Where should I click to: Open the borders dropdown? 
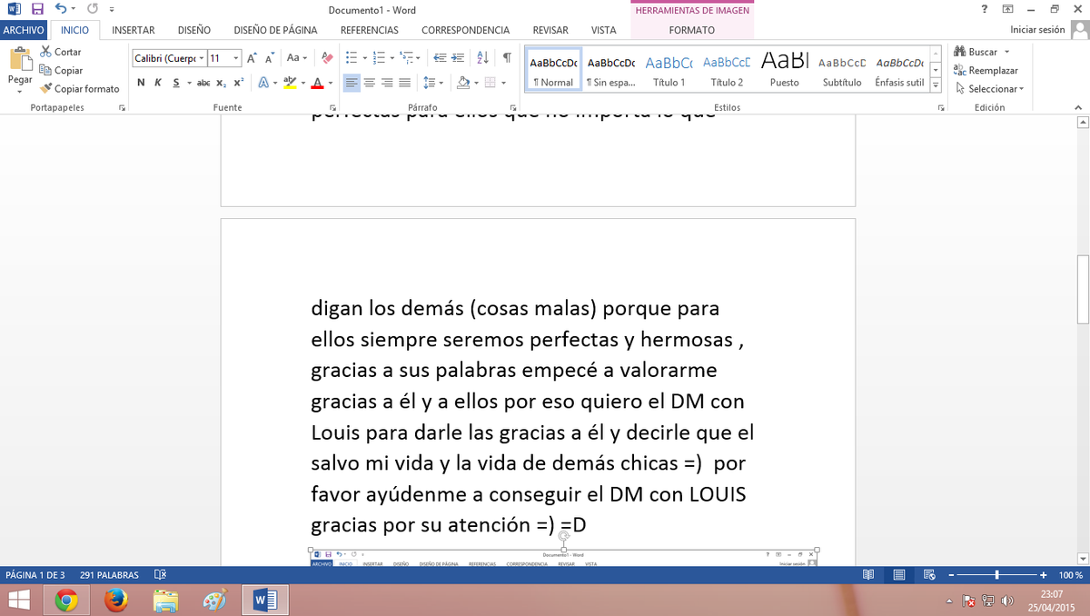tap(502, 83)
